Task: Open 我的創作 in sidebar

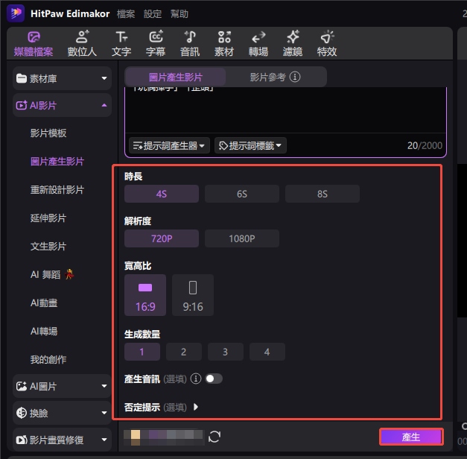Action: tap(48, 359)
